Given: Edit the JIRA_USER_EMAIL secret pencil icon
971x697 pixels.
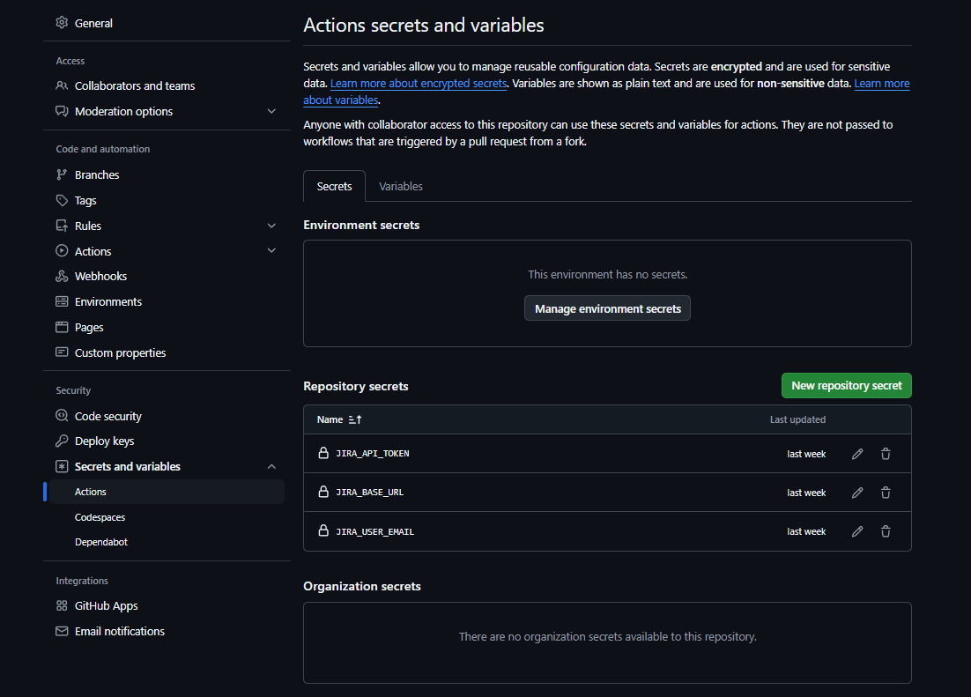Looking at the screenshot, I should pyautogui.click(x=857, y=531).
